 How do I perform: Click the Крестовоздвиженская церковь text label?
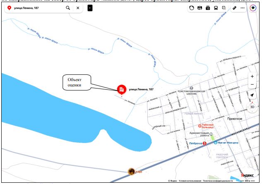click(192, 93)
